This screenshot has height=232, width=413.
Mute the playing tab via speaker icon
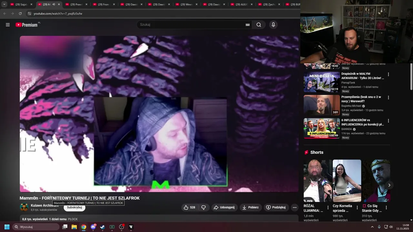tap(54, 5)
